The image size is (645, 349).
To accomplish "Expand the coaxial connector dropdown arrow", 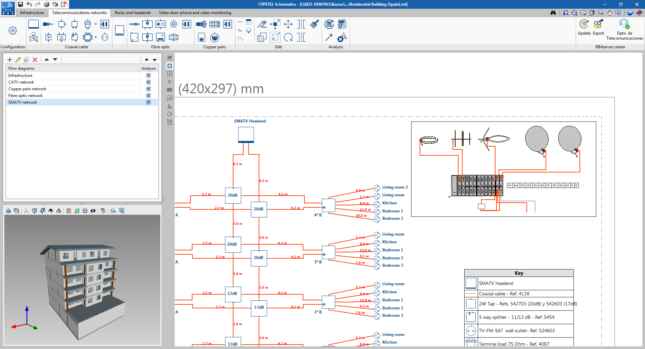I will 96,24.
